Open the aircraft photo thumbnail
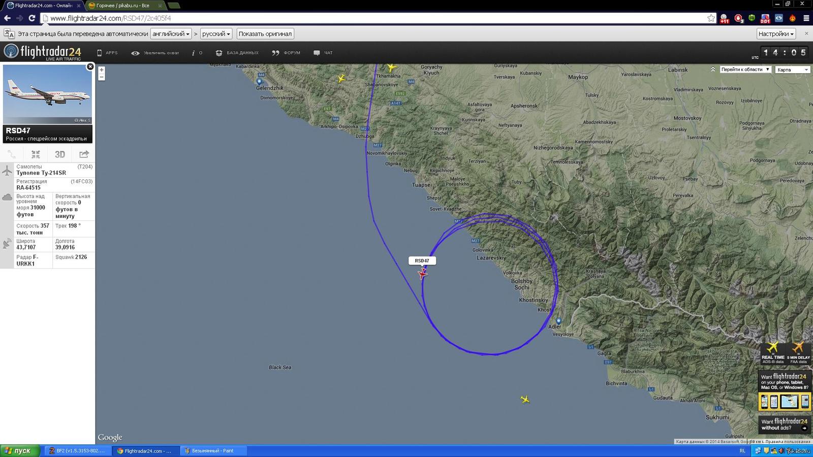Image resolution: width=813 pixels, height=457 pixels. (x=47, y=94)
